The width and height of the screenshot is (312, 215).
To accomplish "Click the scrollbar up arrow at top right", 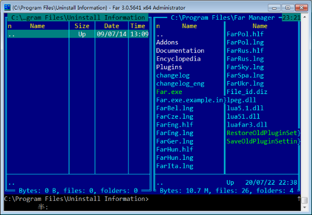I will point(305,17).
